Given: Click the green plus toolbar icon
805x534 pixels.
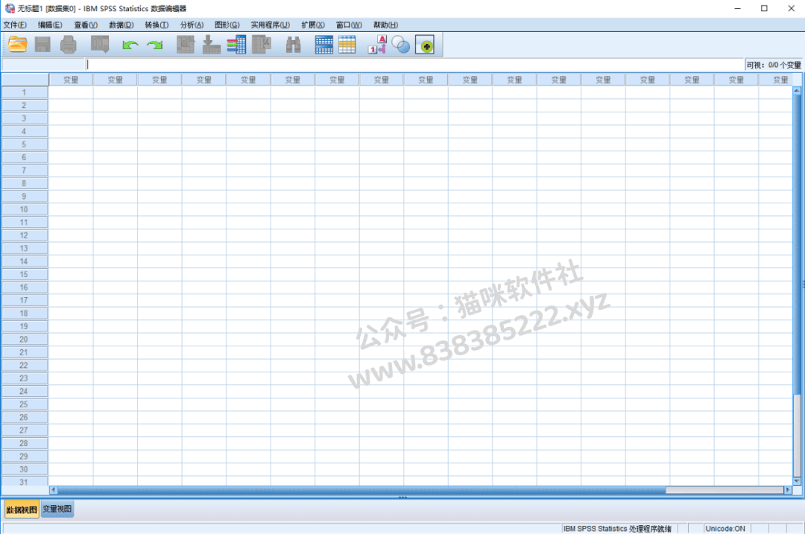Looking at the screenshot, I should pyautogui.click(x=425, y=45).
